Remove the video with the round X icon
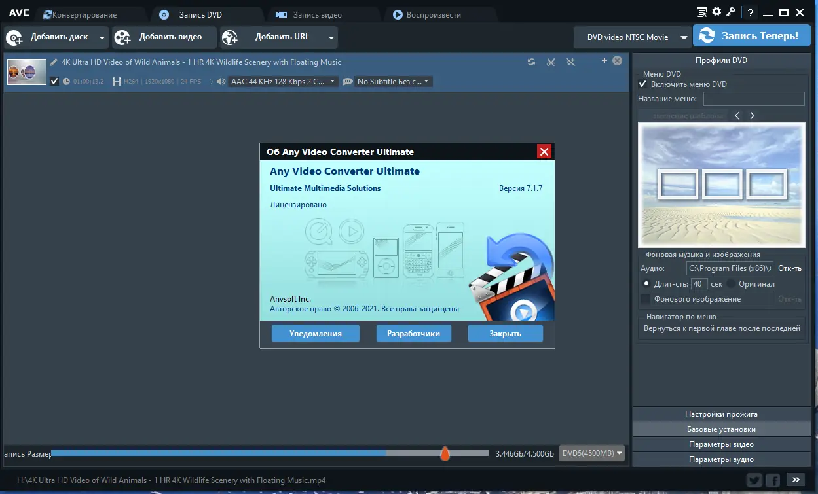The height and width of the screenshot is (494, 818). click(617, 61)
